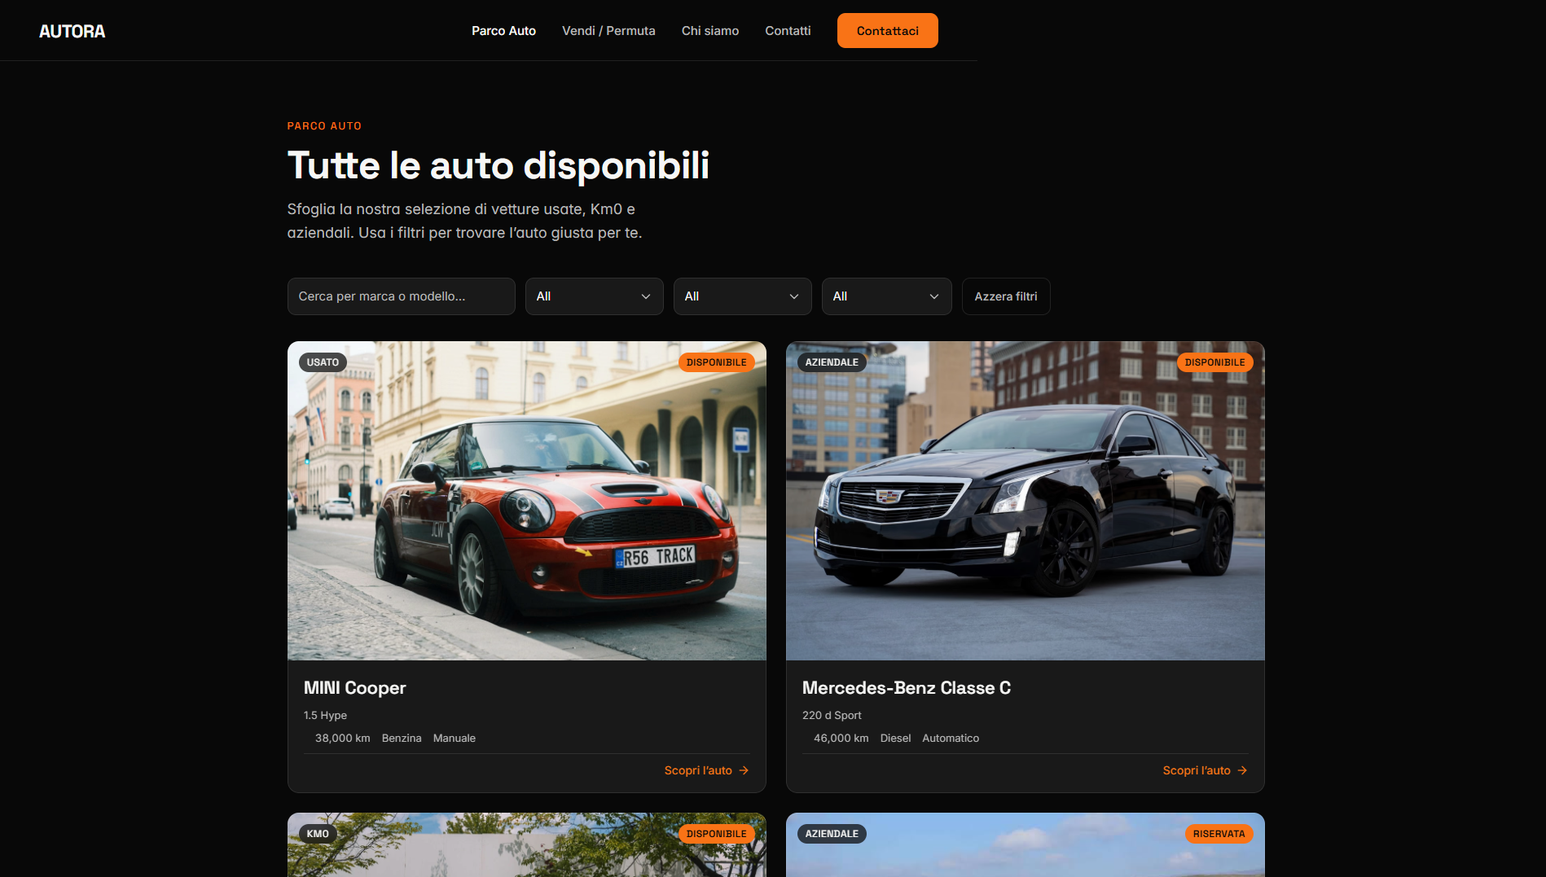Click the Benzina fuel label

tap(402, 739)
